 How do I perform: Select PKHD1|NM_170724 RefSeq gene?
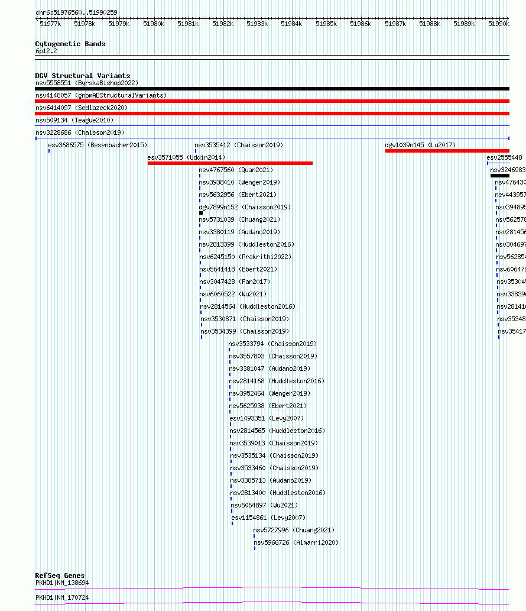[x=62, y=598]
